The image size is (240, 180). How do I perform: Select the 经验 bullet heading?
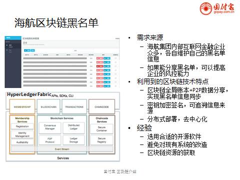(144, 128)
